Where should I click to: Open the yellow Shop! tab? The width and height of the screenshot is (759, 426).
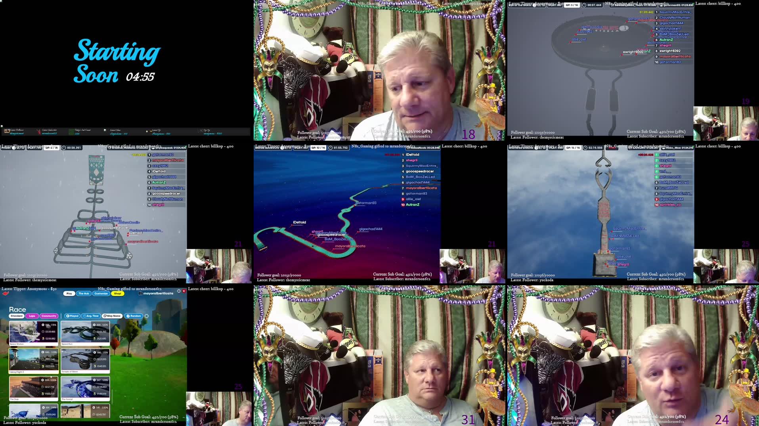tap(117, 294)
